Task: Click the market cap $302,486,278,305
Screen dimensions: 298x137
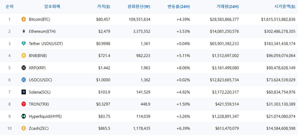Action: coord(280,32)
